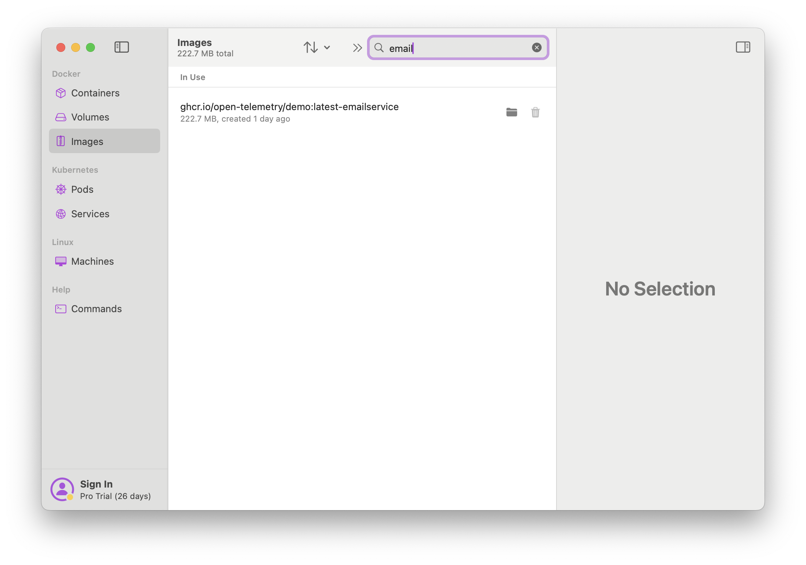Click the user account avatar icon
The image size is (806, 565).
62,489
